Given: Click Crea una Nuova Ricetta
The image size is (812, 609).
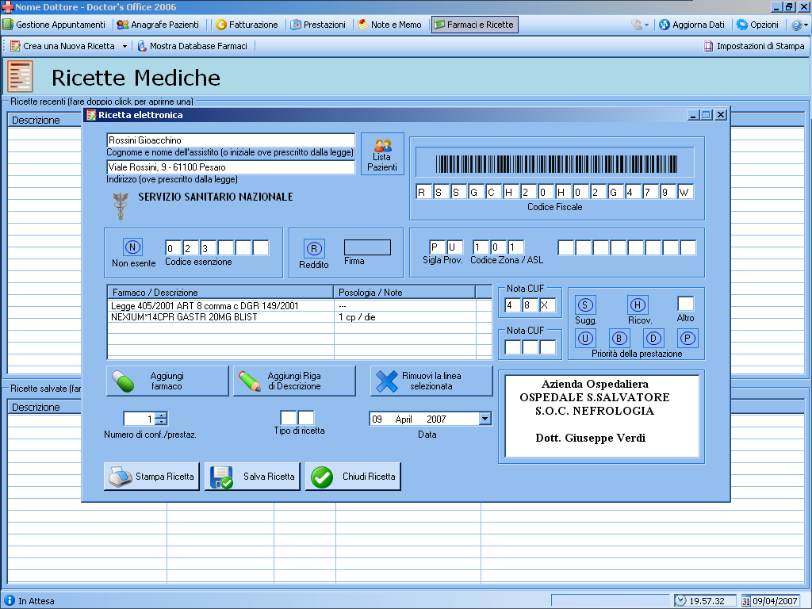Looking at the screenshot, I should (63, 46).
